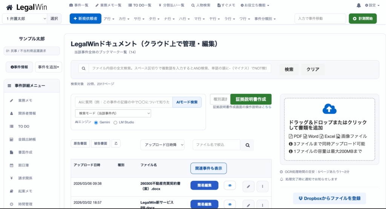Click the Dropboxからファイルを登録 button
This screenshot has width=386, height=209.
(x=329, y=198)
